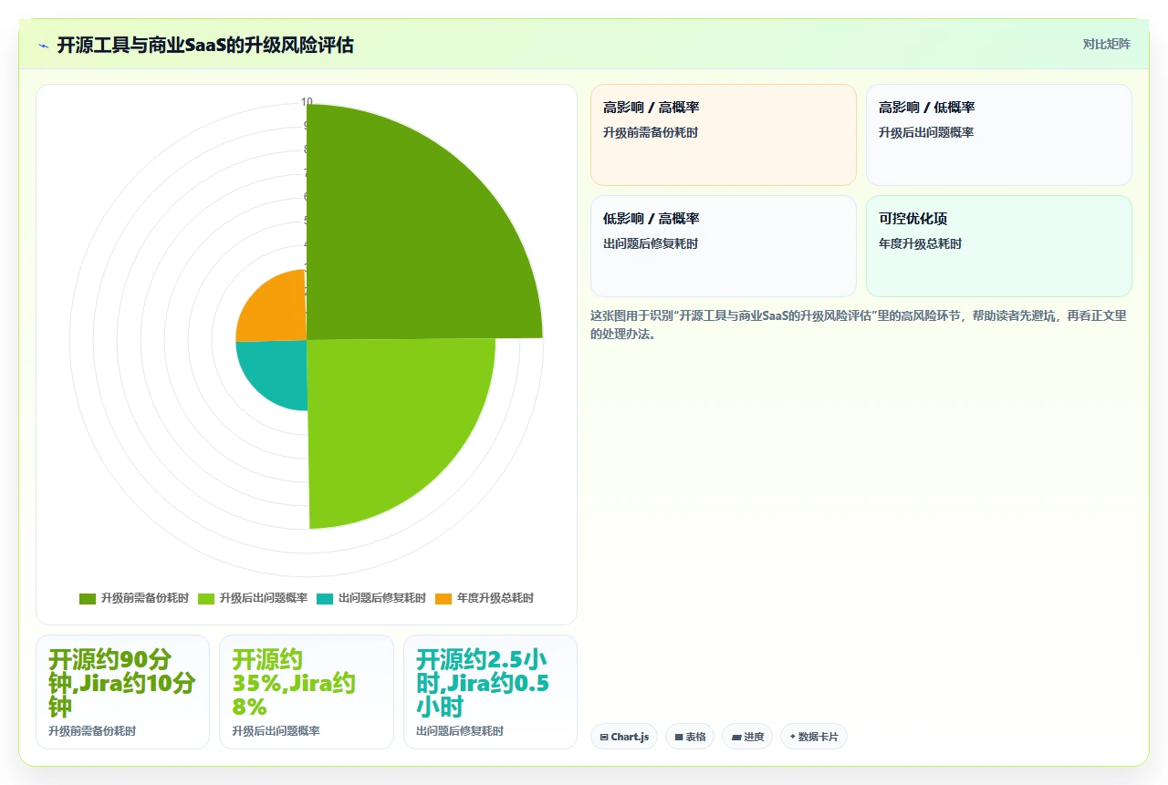Click the 对比矩阵 label in the header
The width and height of the screenshot is (1168, 785).
tap(1106, 45)
